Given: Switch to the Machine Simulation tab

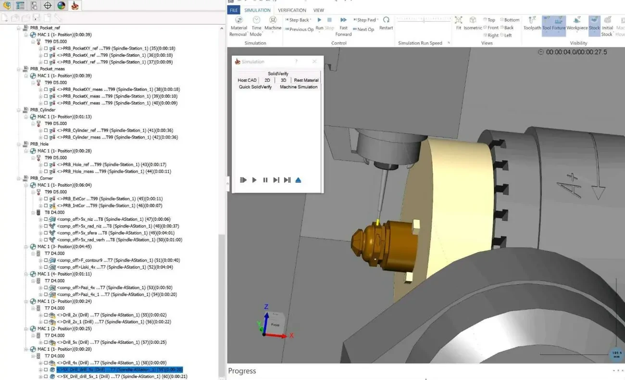Looking at the screenshot, I should [x=299, y=87].
